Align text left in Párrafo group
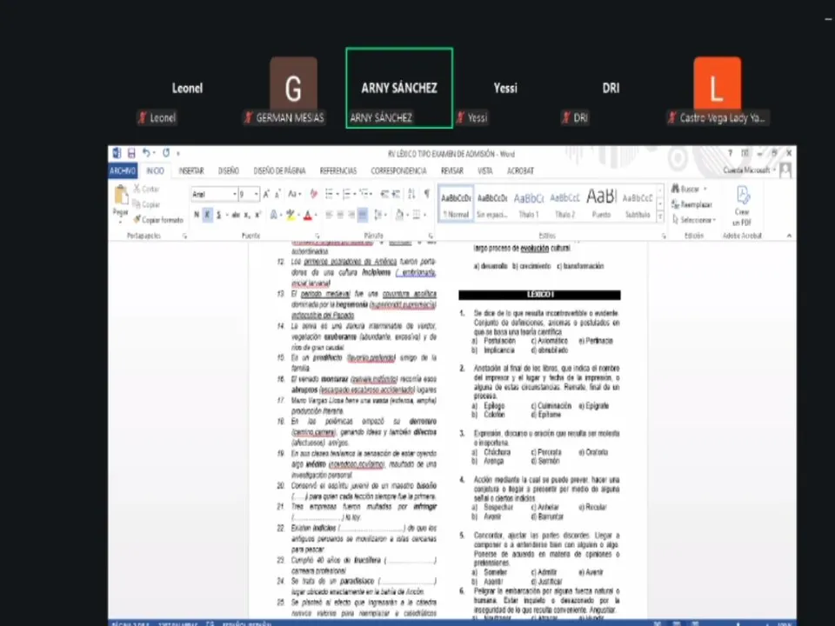 [329, 215]
